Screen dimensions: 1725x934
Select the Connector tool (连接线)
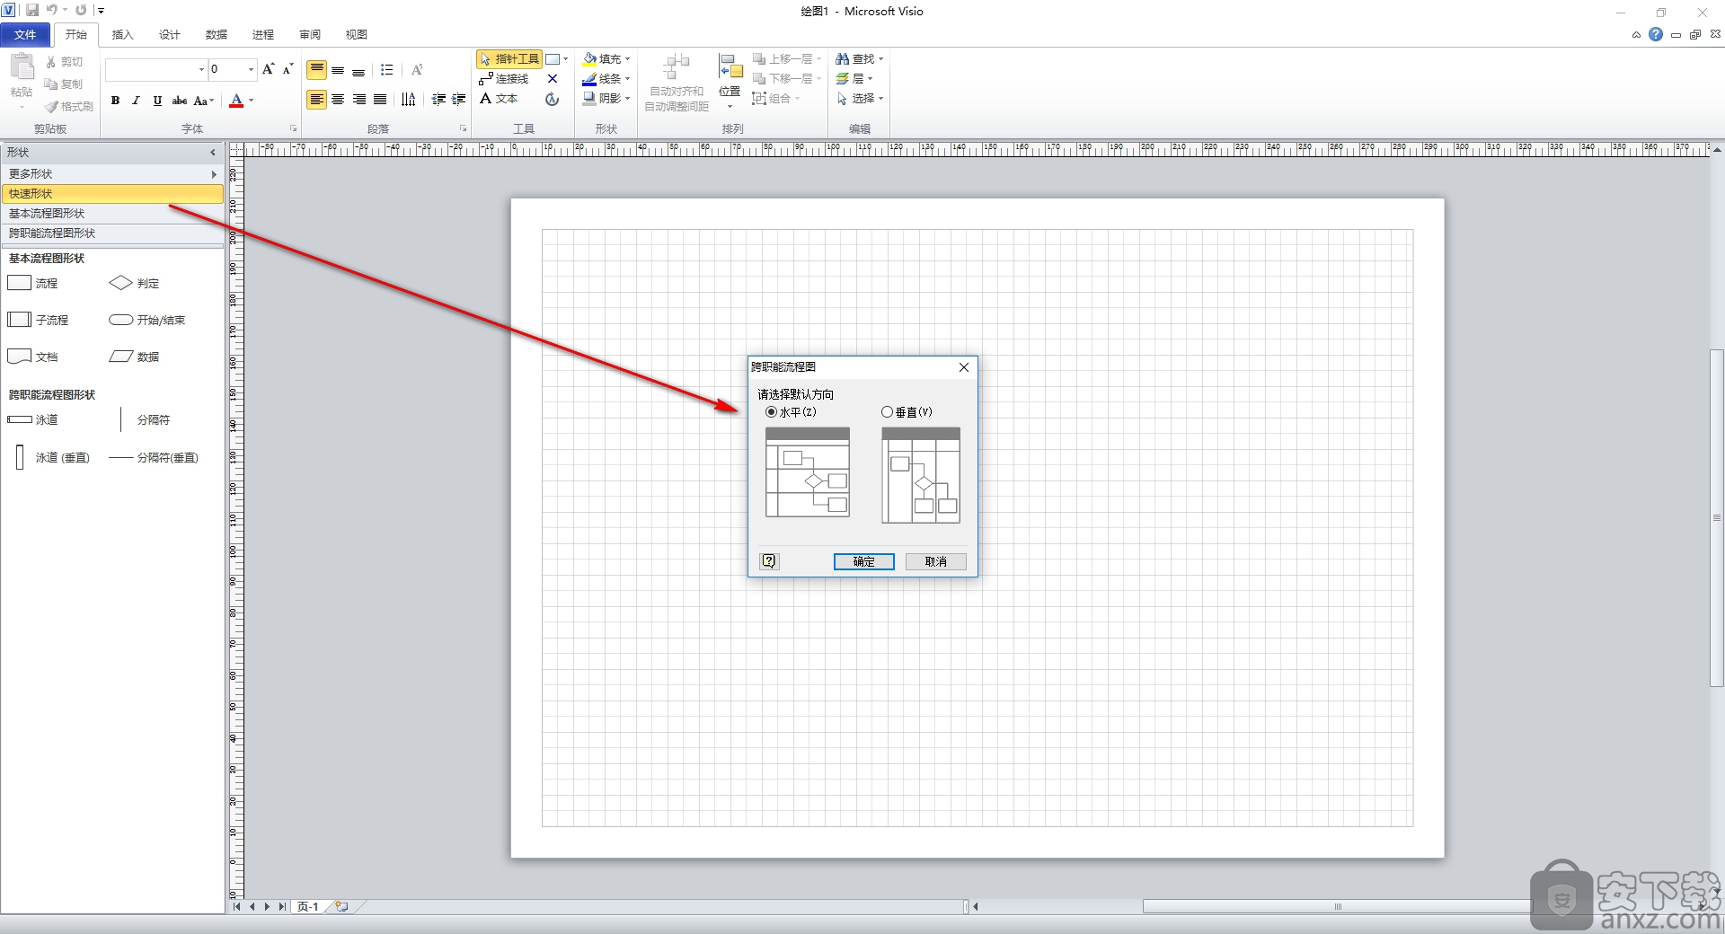pos(504,79)
